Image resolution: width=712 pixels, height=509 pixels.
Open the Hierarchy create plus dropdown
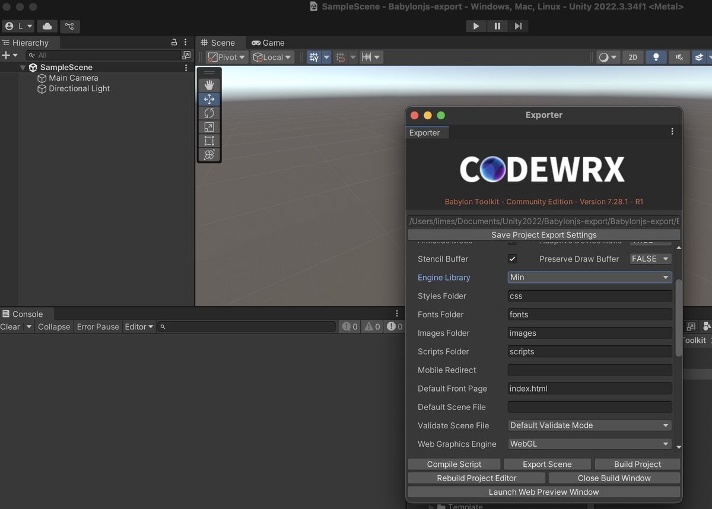(10, 55)
